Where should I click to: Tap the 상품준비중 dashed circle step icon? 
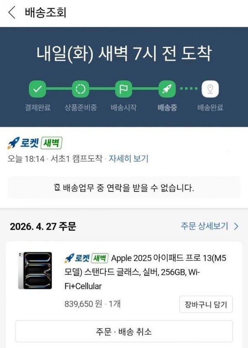pyautogui.click(x=80, y=89)
